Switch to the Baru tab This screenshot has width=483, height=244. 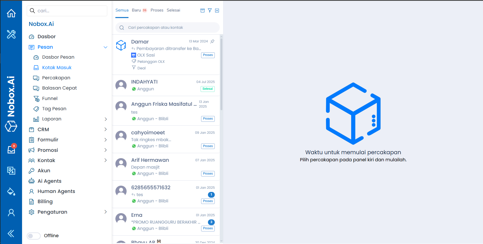point(136,10)
